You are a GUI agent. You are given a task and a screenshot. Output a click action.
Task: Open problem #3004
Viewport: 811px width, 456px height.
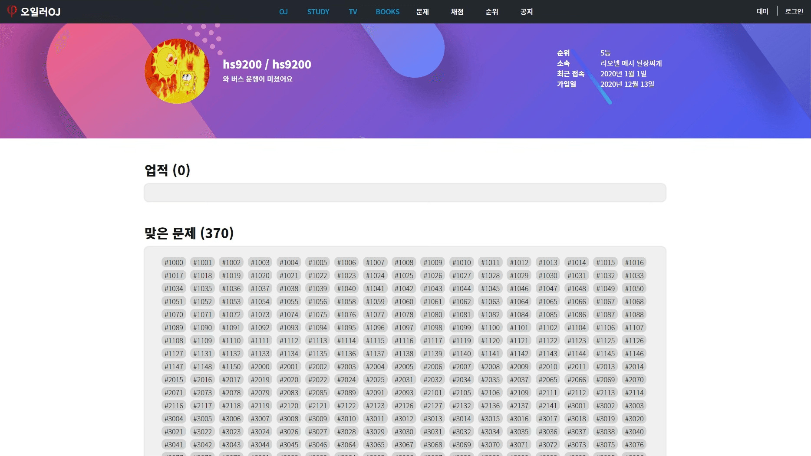[x=174, y=419]
